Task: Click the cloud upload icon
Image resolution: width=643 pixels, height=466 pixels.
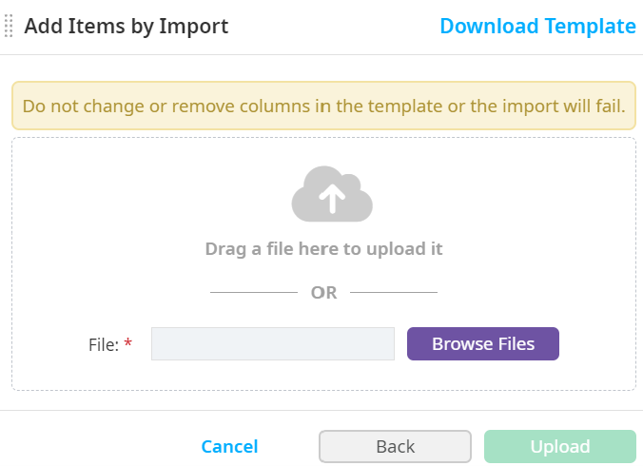Action: (x=331, y=195)
